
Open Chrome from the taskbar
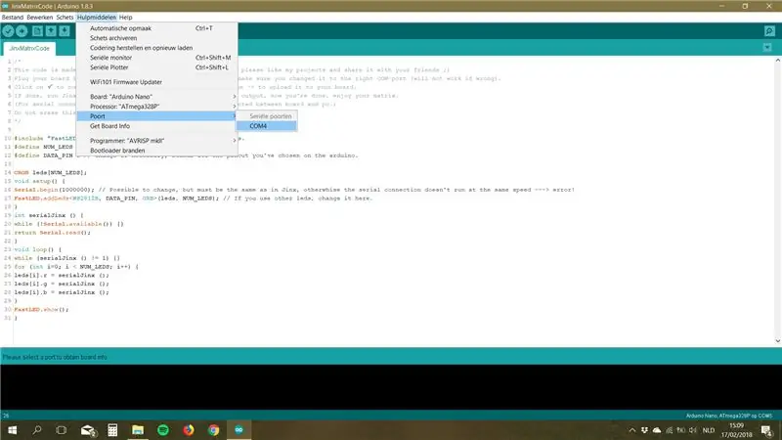[213, 430]
